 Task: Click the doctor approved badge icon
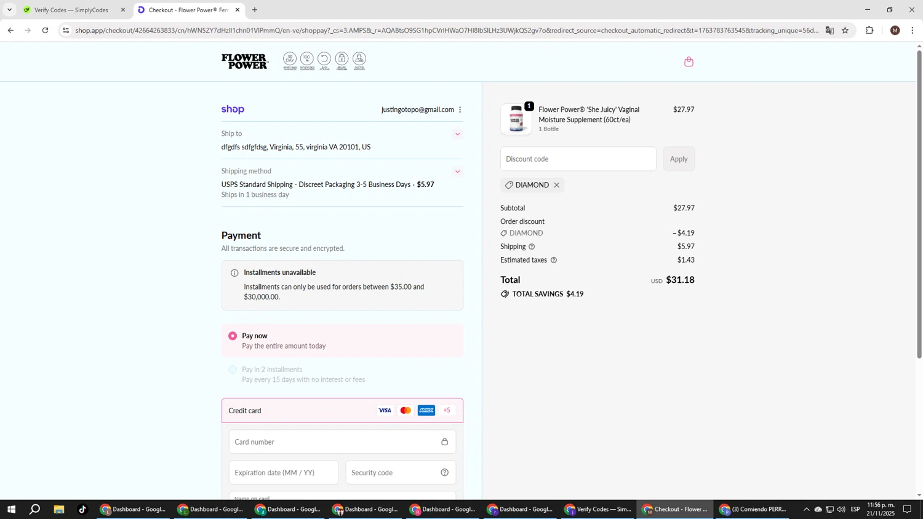(359, 61)
